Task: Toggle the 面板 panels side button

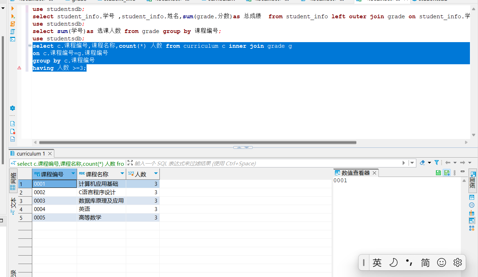Action: 472,181
